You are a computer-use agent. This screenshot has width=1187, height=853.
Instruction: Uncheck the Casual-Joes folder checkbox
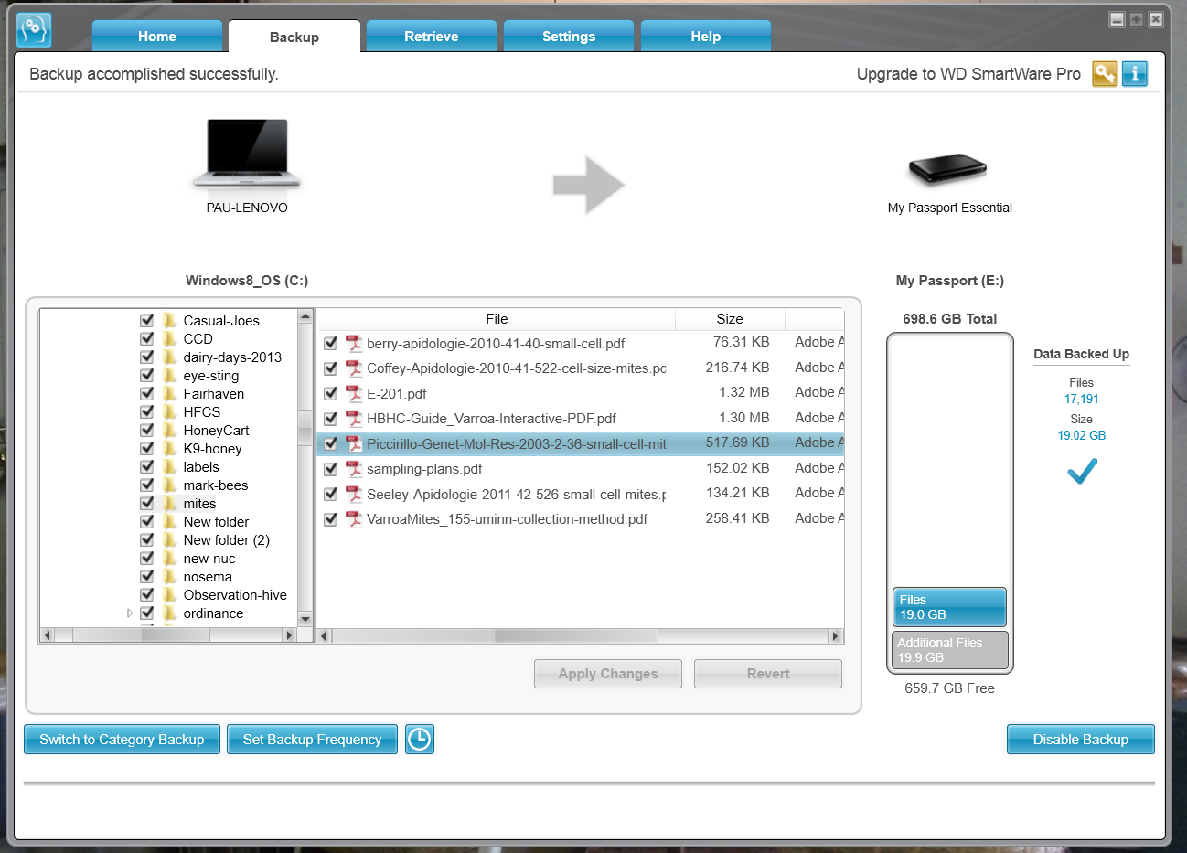(x=146, y=320)
